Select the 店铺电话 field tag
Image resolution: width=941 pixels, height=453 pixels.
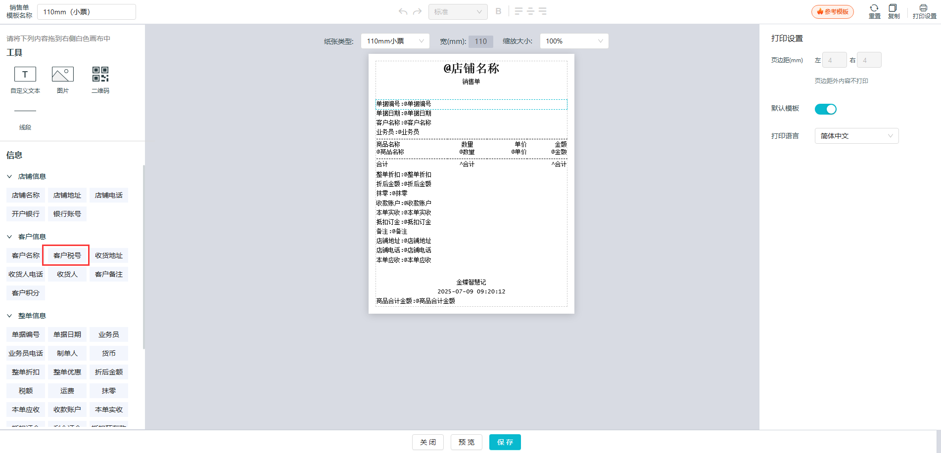[109, 195]
